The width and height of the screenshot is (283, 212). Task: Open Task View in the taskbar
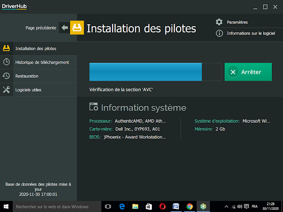coord(108,206)
